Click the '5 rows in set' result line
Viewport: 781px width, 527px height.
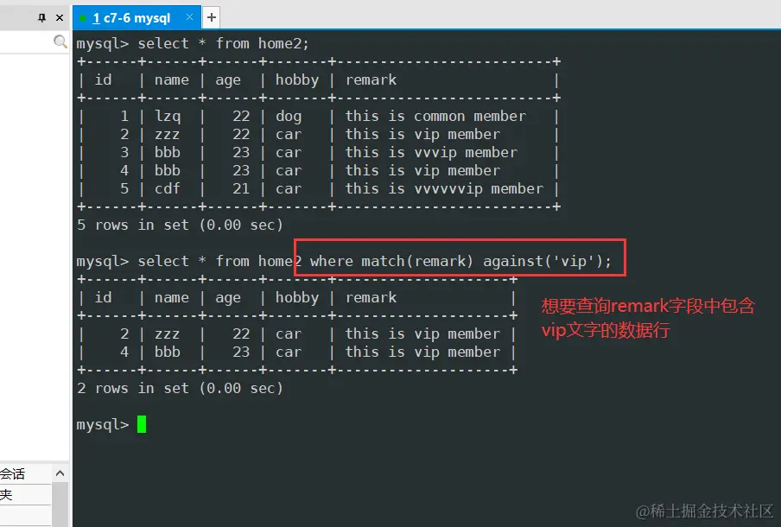[x=180, y=225]
